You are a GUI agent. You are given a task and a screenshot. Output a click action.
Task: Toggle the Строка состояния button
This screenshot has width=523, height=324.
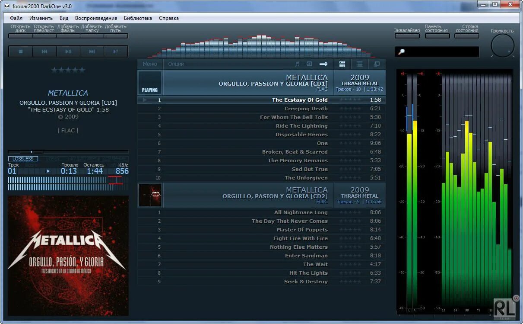(467, 36)
